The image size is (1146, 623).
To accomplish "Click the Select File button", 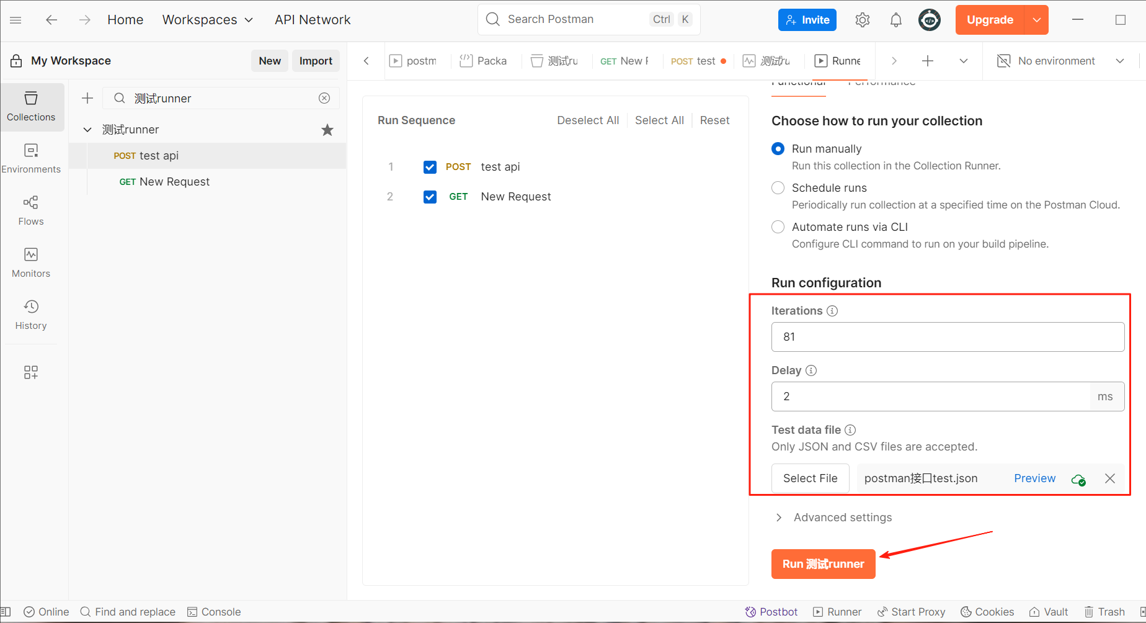I will (x=810, y=478).
